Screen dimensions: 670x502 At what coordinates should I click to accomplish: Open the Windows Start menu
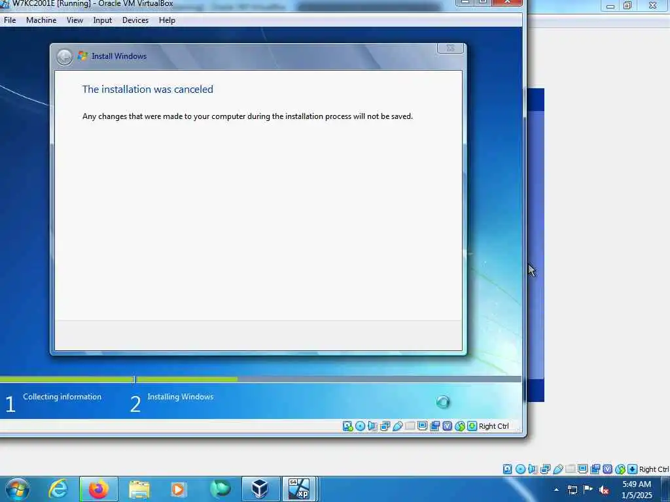pos(18,489)
